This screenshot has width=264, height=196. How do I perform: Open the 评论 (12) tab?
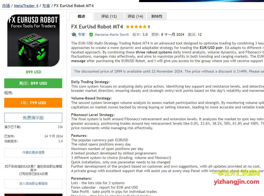[109, 16]
